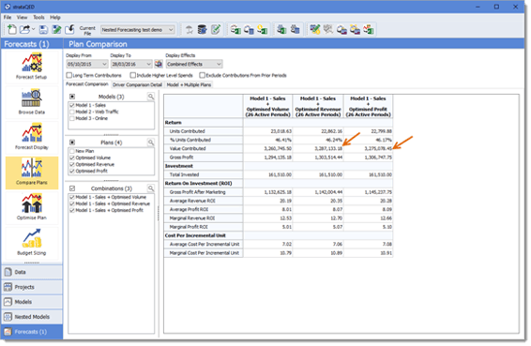Toggle Model 1 - Sales + Optimised Volume combination

(x=72, y=197)
